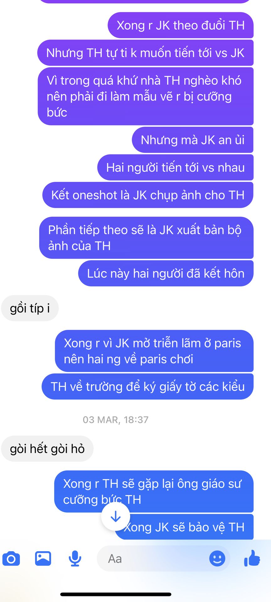The image size is (271, 602).
Task: Select the message 'Xong r JK theo đuổi TH'
Action: point(181,25)
